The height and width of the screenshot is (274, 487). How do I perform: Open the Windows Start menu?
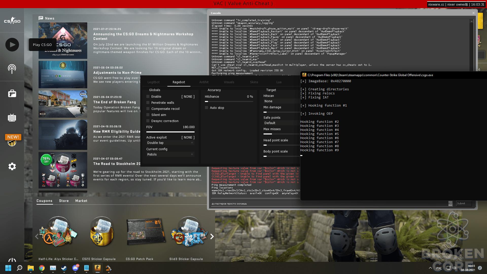tap(8, 268)
